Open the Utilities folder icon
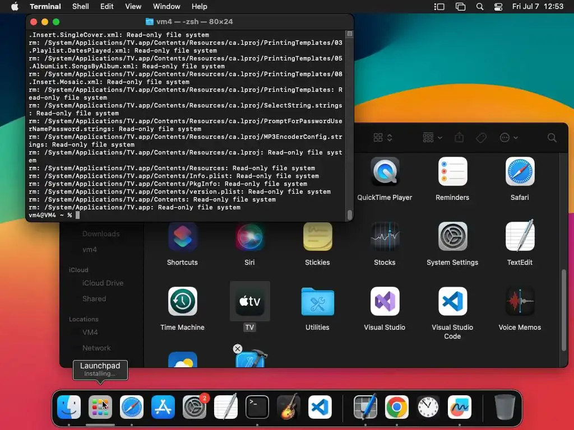This screenshot has height=430, width=574. 317,301
